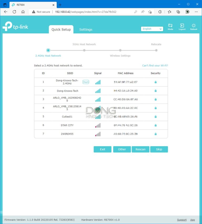This screenshot has height=224, width=202.
Task: Select the Quick Setup tab
Action: click(61, 29)
